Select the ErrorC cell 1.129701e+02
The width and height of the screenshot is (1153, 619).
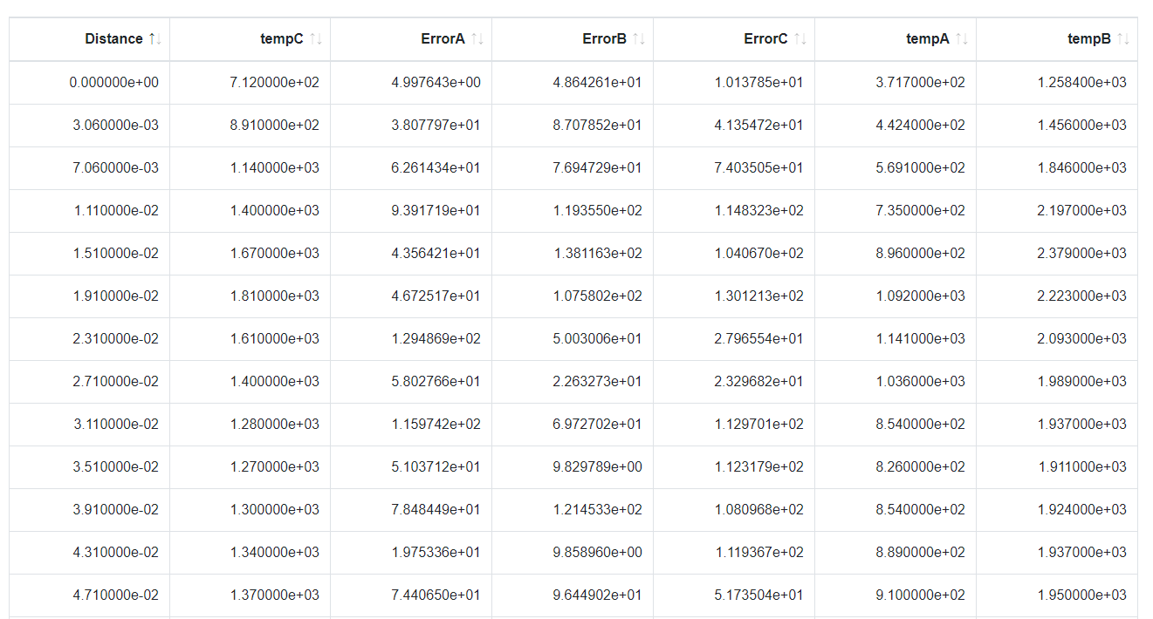click(x=734, y=425)
